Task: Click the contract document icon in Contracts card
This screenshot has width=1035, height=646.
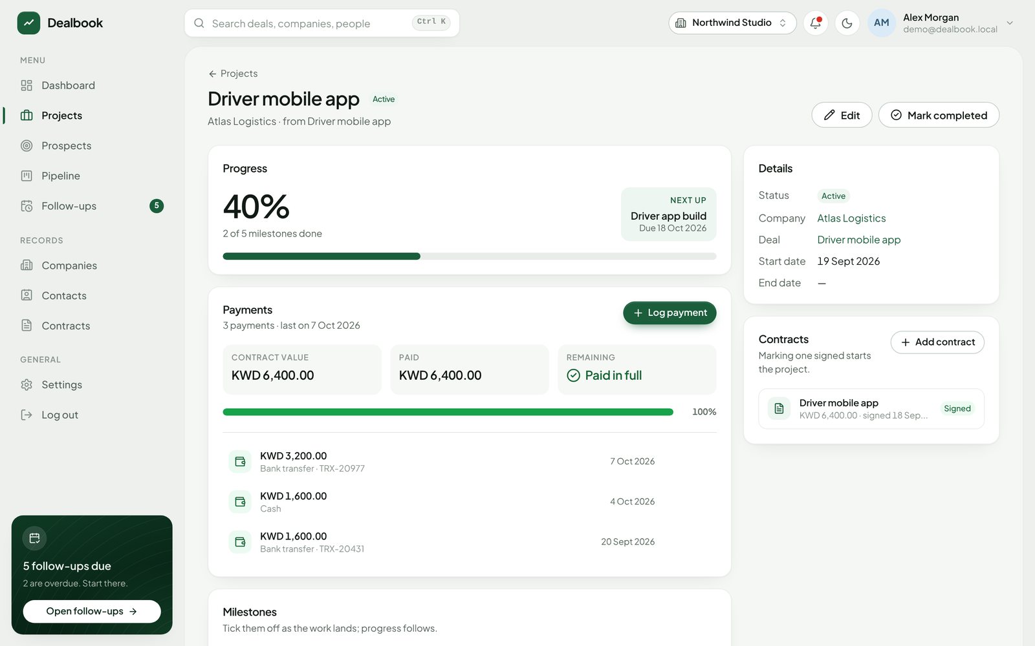Action: [x=779, y=409]
